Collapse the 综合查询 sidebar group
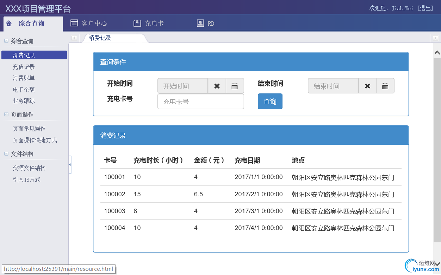This screenshot has height=275, width=441. 6,41
